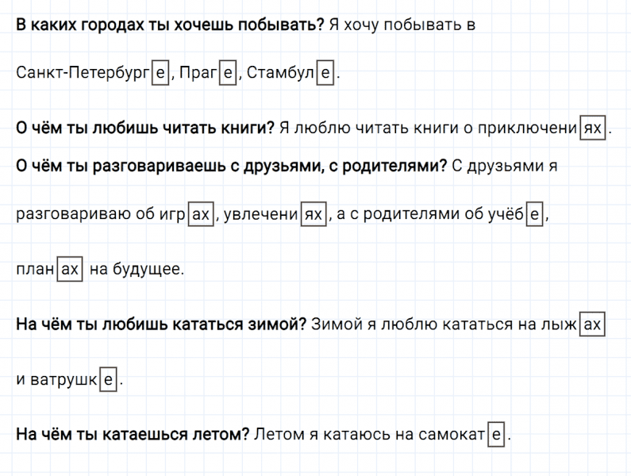Click the question about кататься зимой

click(161, 324)
